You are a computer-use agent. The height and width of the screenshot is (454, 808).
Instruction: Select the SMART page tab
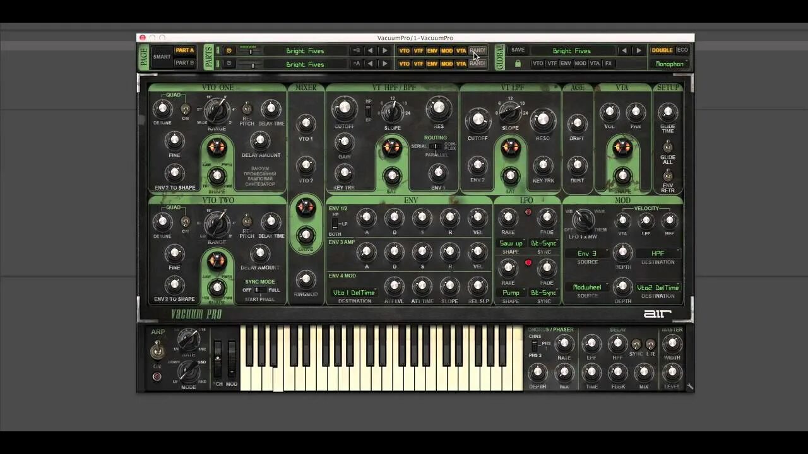click(162, 57)
